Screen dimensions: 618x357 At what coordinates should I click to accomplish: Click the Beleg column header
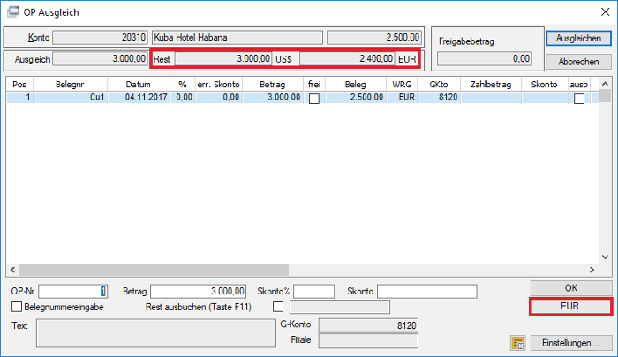(355, 85)
